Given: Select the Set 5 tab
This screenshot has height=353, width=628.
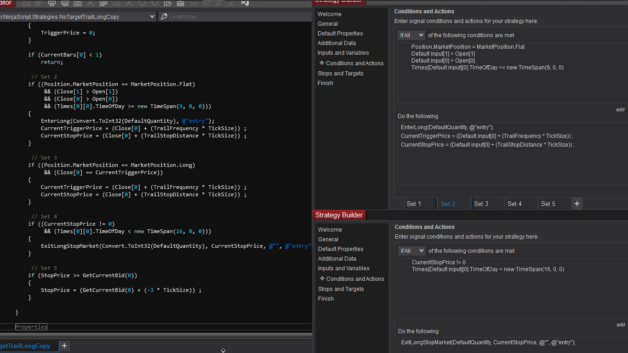Looking at the screenshot, I should (x=548, y=204).
